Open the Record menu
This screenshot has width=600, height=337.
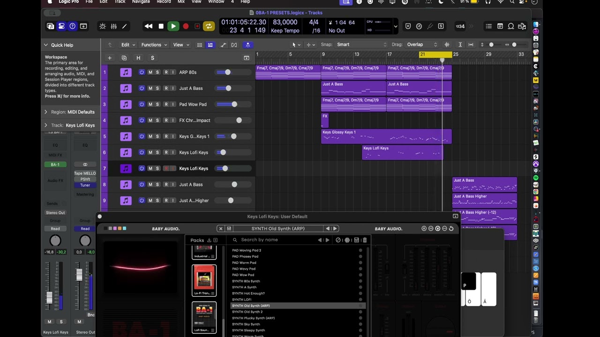[x=164, y=2]
